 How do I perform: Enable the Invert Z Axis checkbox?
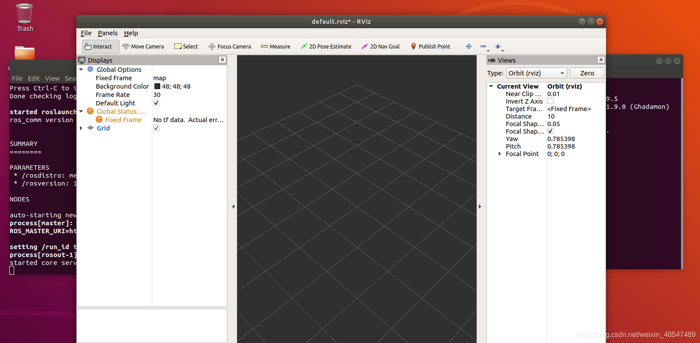tap(550, 101)
